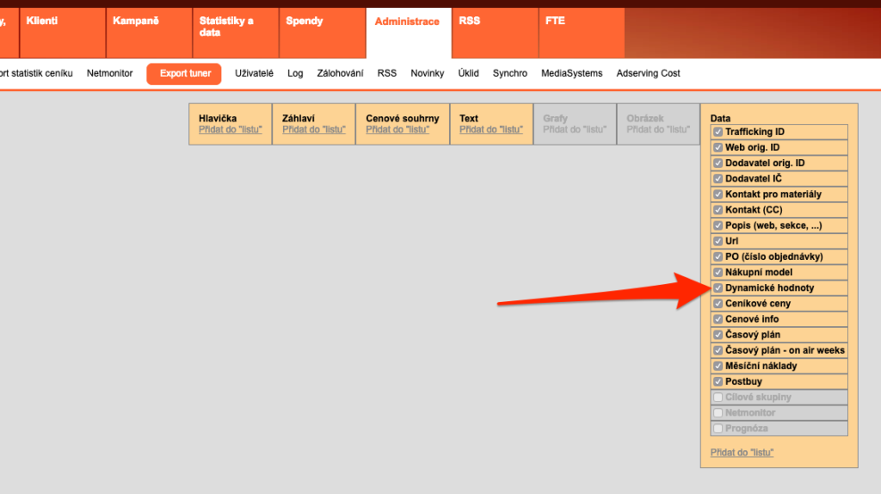Uncheck the Dynamické hodnoty checkbox
This screenshot has height=494, width=881.
tap(718, 288)
